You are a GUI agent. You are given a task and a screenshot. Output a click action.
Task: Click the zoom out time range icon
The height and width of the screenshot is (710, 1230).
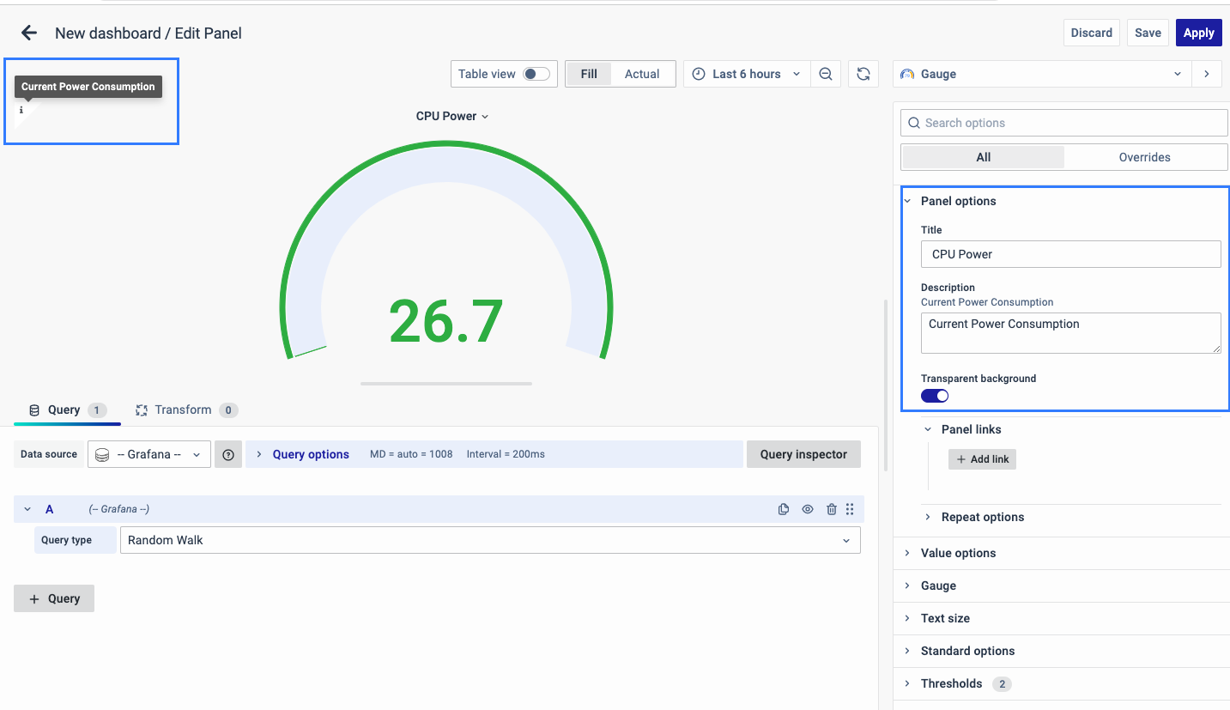(x=825, y=74)
